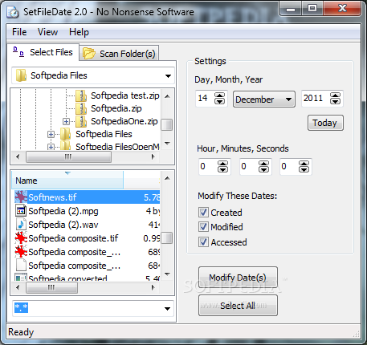367x345 pixels.
Task: Sort by the Name column header
Action: tap(67, 181)
